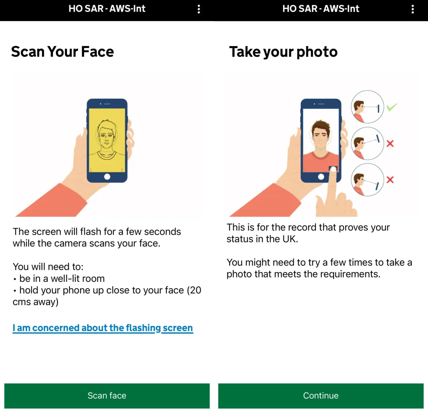Click left HO SAR - AWS-Int title
428x414 pixels.
pos(107,9)
